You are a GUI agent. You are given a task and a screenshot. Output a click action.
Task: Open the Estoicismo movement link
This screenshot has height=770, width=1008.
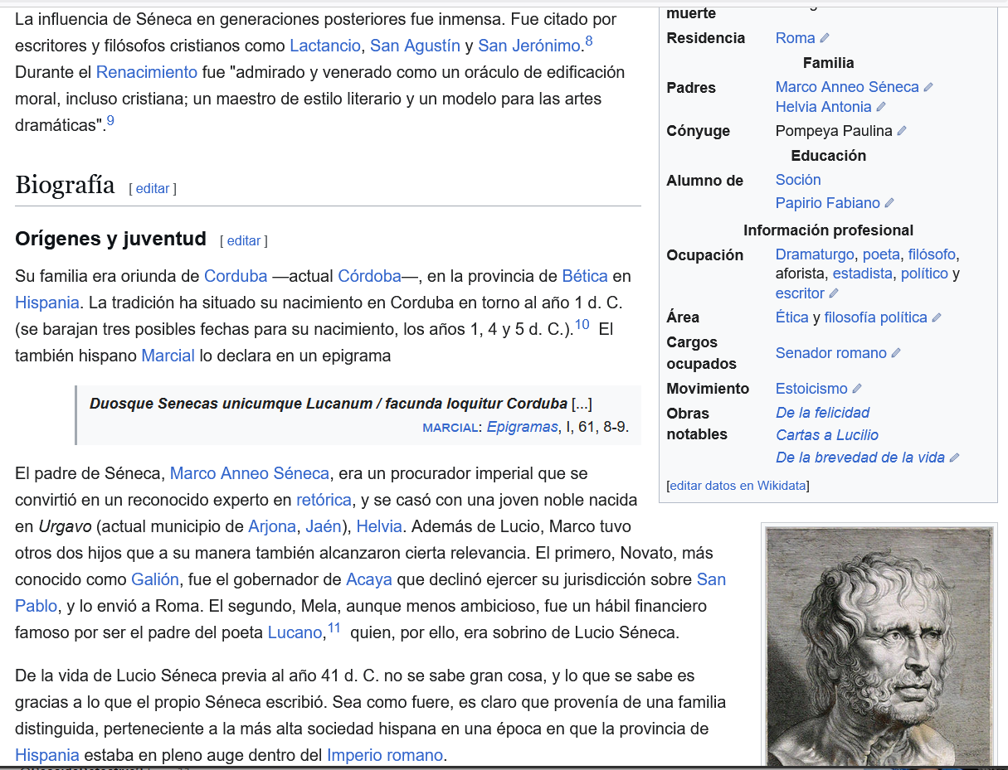(811, 389)
